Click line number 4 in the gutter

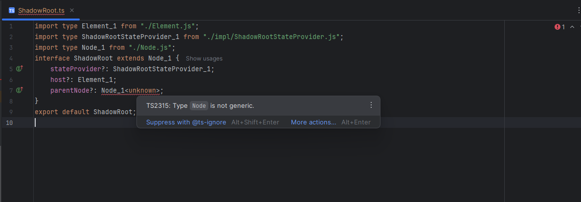[11, 58]
